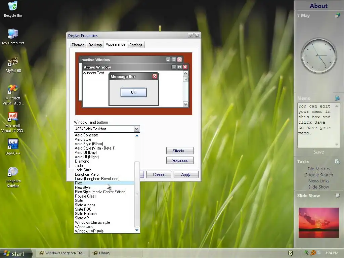Image resolution: width=344 pixels, height=258 pixels.
Task: Choose Plex Style (Media Center Edition)
Action: (x=104, y=192)
